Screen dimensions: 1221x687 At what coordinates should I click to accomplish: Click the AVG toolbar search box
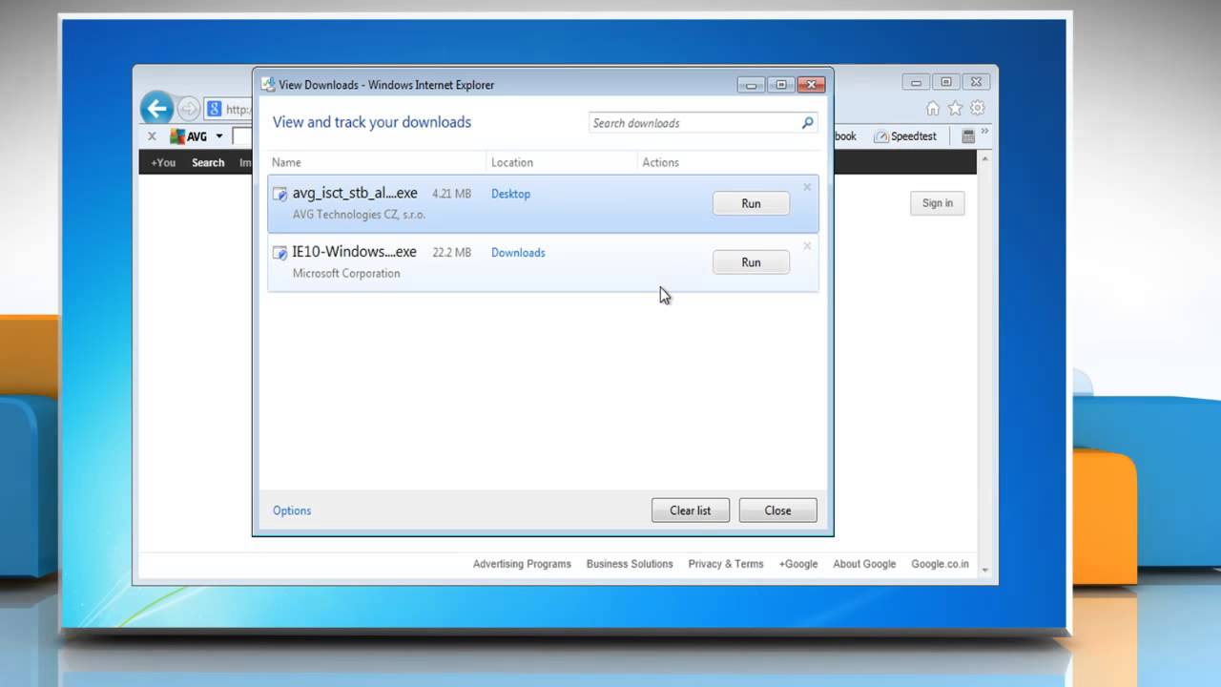click(x=242, y=136)
